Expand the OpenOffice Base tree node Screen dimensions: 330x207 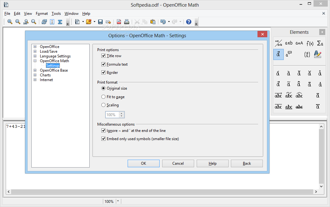pos(35,70)
